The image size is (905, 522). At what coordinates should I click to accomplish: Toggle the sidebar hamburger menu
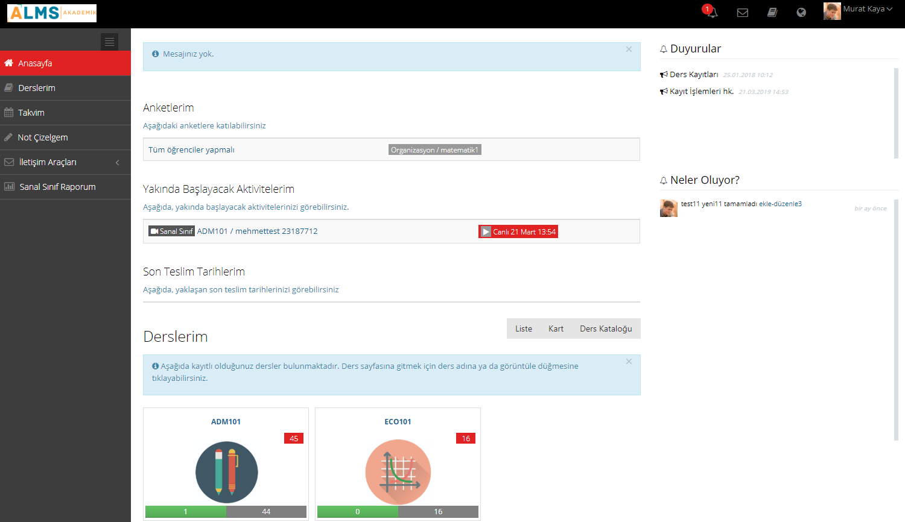coord(109,42)
